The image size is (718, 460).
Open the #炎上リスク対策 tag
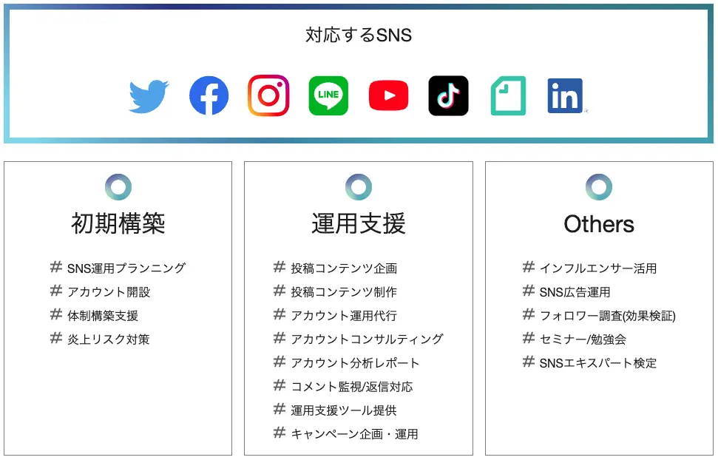100,339
